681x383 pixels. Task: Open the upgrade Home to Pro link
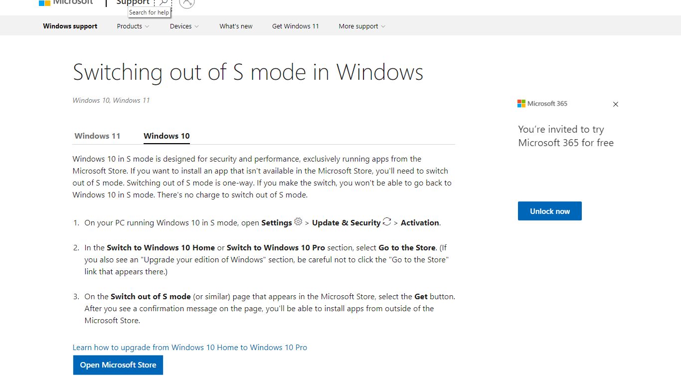pyautogui.click(x=190, y=348)
